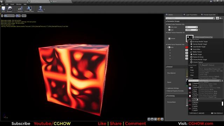Toggle the color vector parameter checkbox
224x126 pixels.
(169, 47)
